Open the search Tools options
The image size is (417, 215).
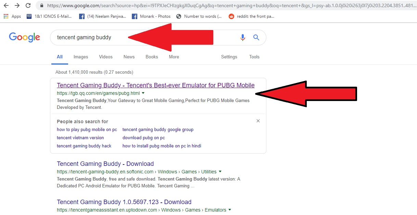pos(254,57)
